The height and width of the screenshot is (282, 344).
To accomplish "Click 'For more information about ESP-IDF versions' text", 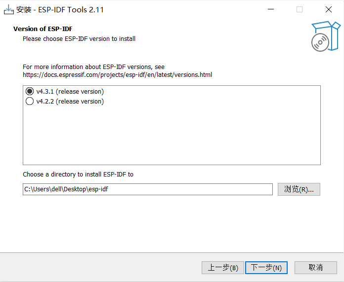I will pos(94,67).
